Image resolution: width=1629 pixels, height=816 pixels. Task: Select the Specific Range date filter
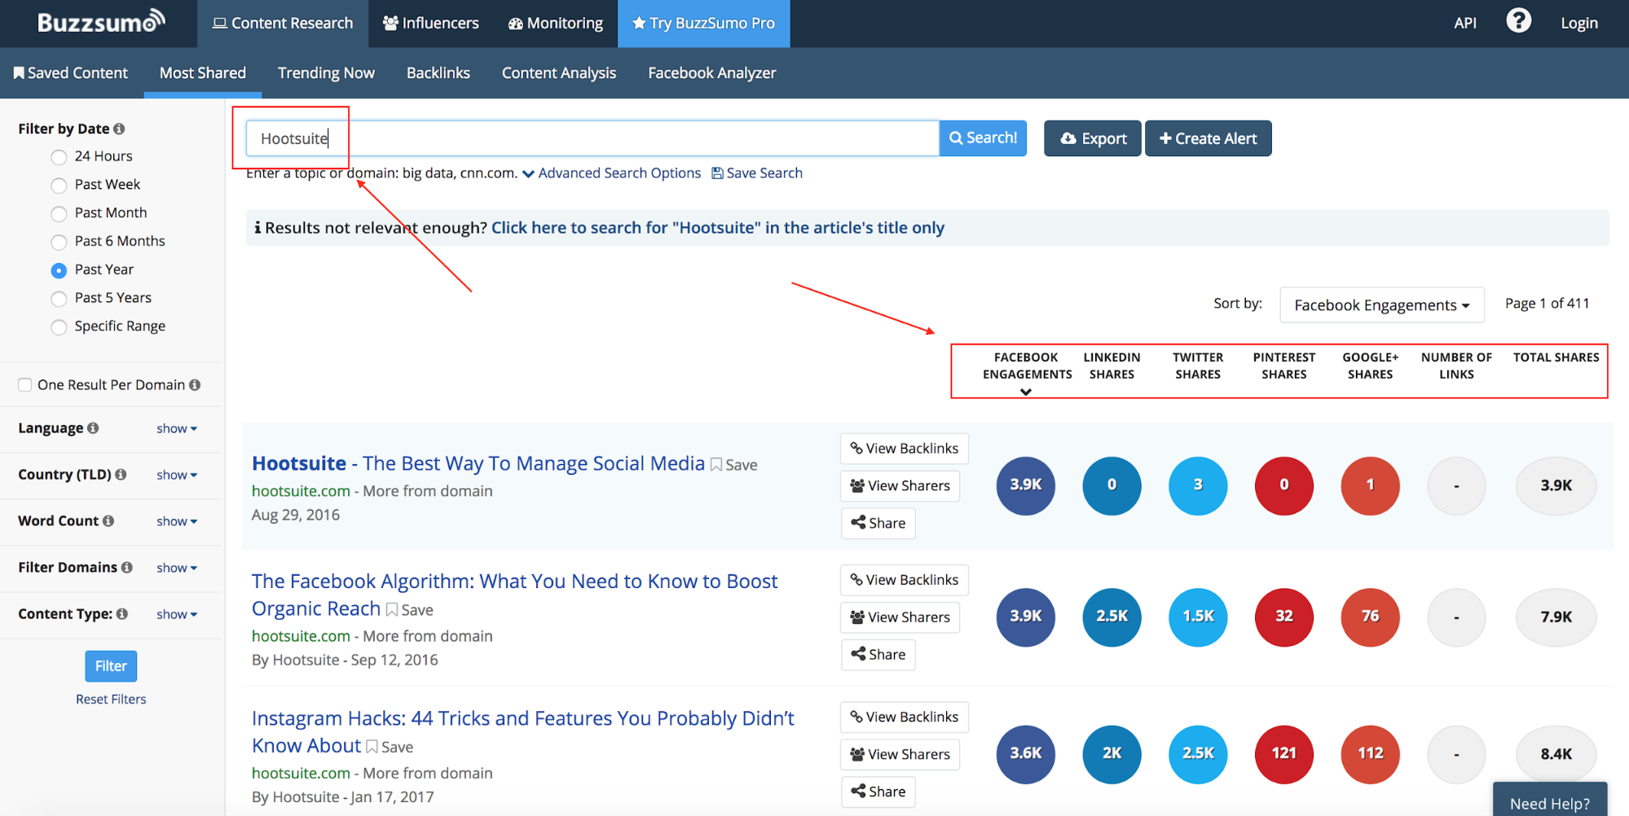click(x=59, y=327)
